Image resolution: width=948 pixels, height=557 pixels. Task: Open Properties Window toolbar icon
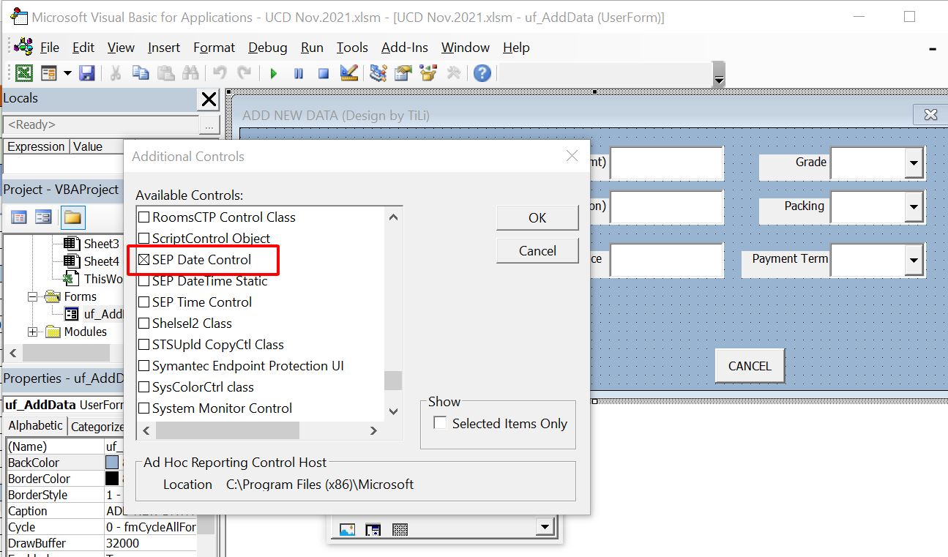[x=403, y=73]
